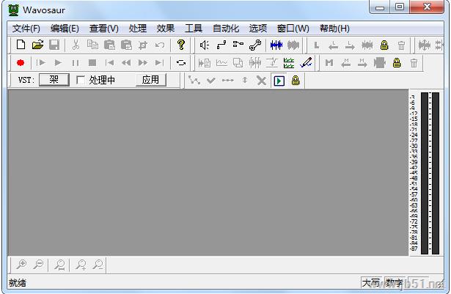Zoom in with the magnifier plus icon
The height and width of the screenshot is (294, 451).
pyautogui.click(x=21, y=264)
